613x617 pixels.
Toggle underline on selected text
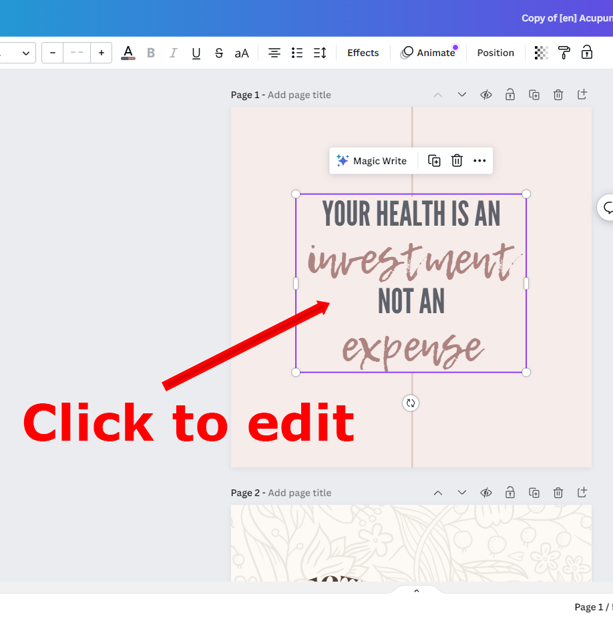(196, 53)
